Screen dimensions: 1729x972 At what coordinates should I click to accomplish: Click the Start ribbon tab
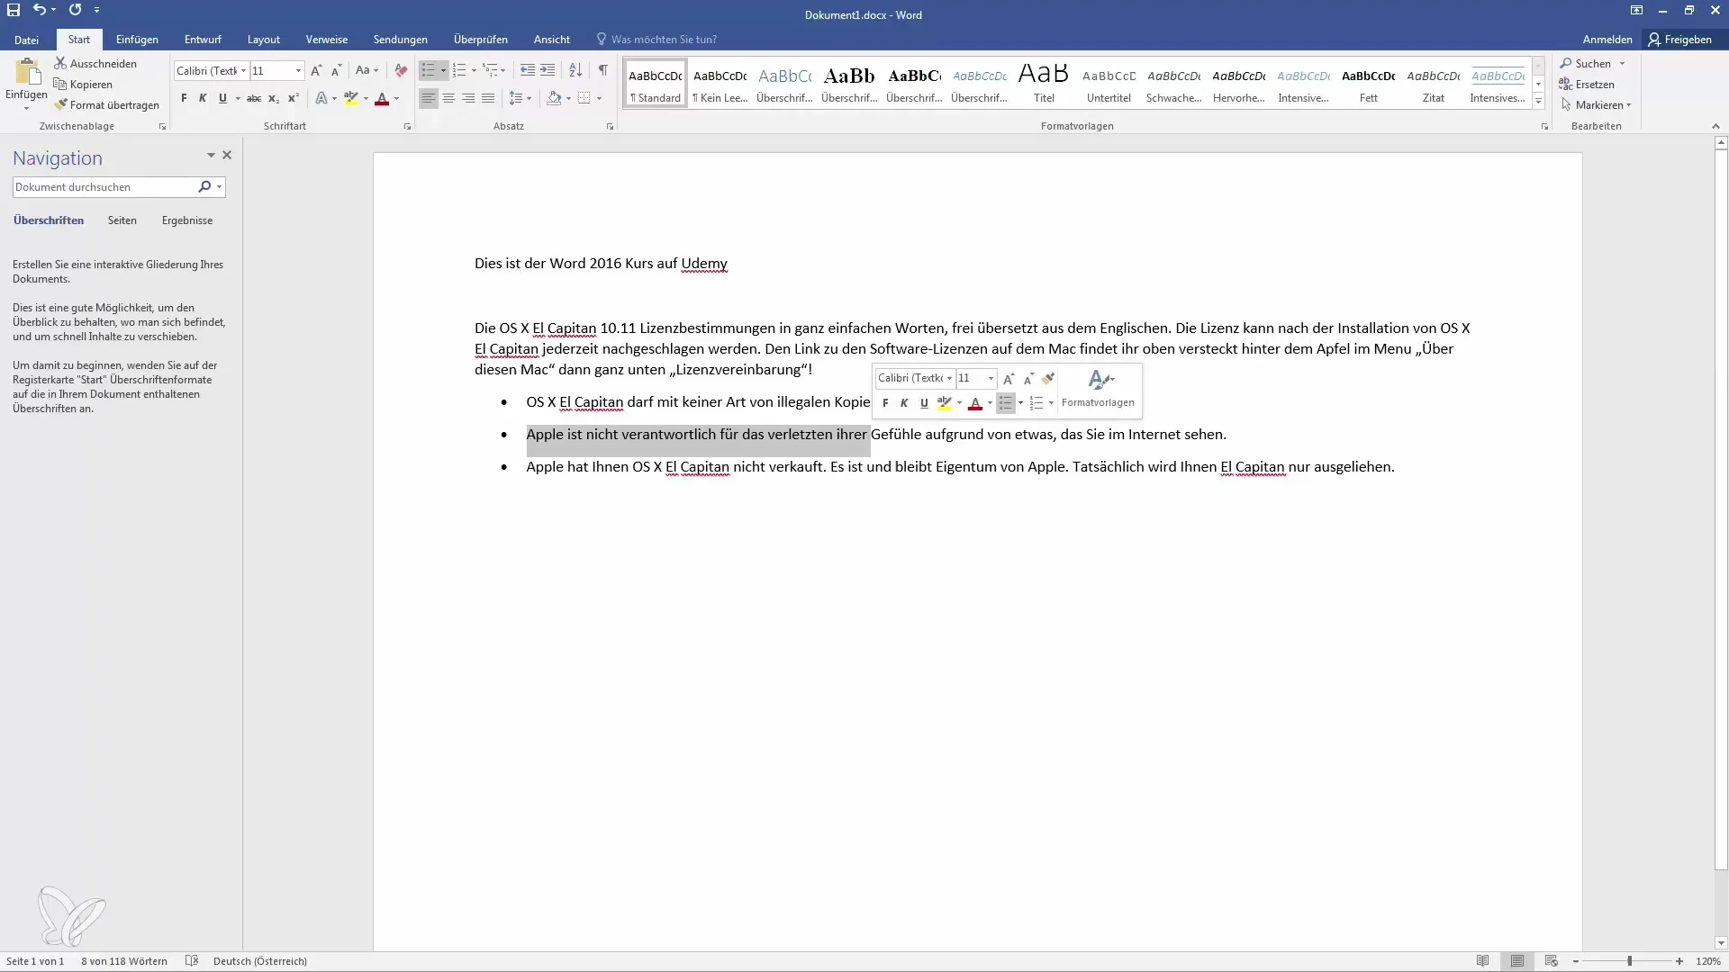(77, 40)
